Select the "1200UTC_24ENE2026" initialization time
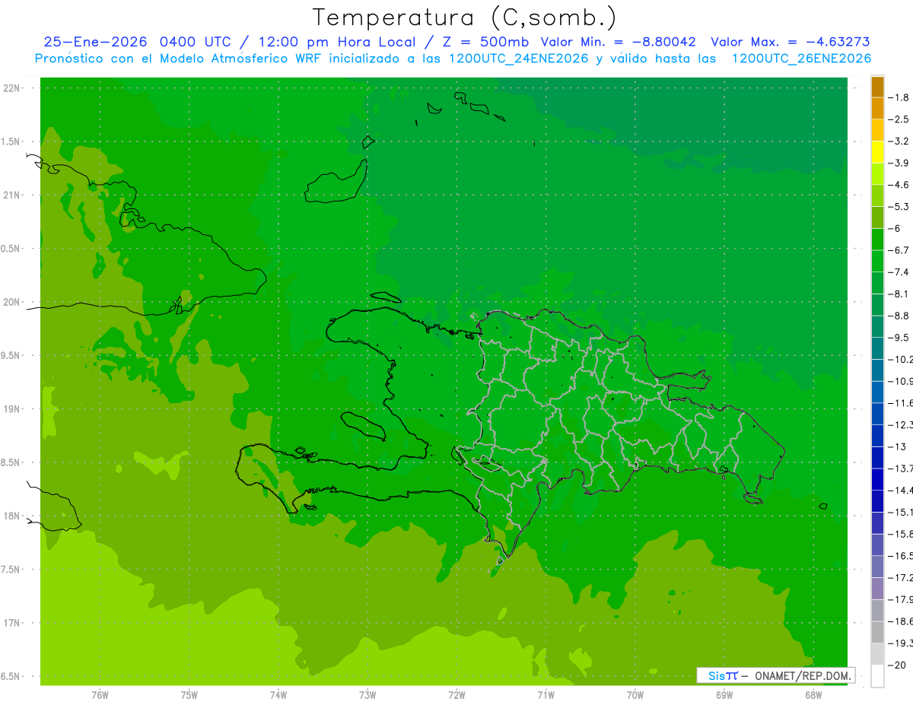 [x=517, y=59]
